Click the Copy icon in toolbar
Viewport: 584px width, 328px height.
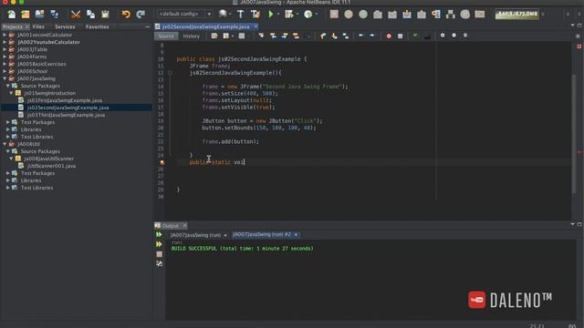(90, 15)
